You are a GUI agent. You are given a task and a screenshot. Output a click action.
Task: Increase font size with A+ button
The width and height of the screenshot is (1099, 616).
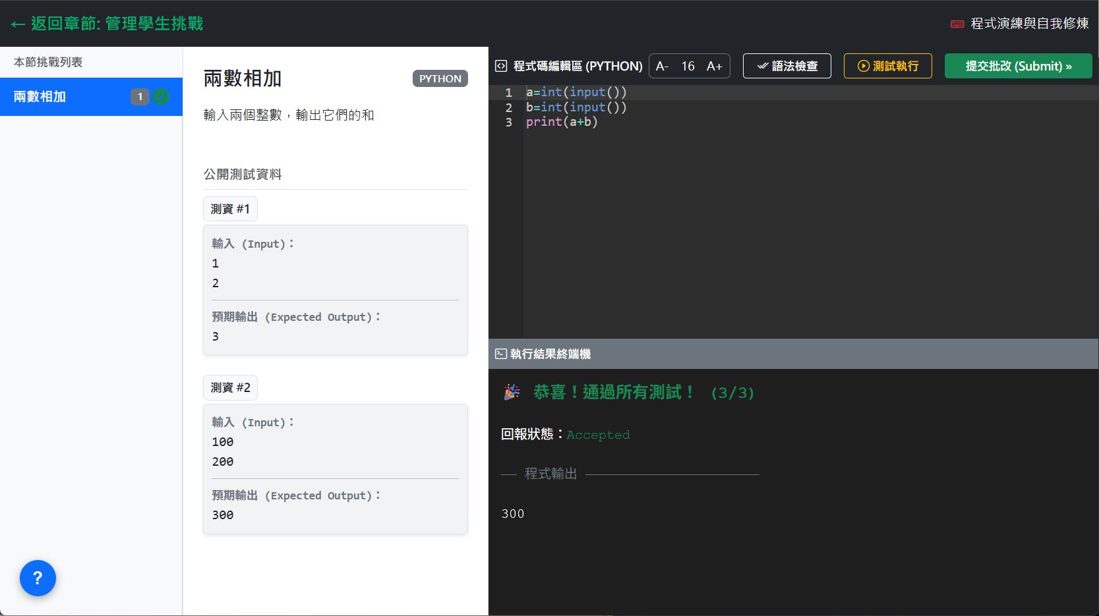(x=714, y=66)
